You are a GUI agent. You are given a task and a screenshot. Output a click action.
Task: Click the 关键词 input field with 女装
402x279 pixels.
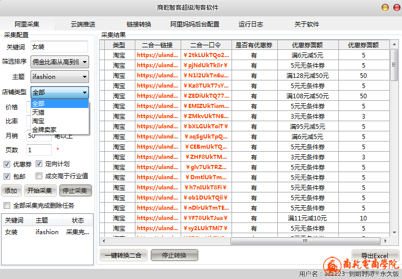pos(59,47)
